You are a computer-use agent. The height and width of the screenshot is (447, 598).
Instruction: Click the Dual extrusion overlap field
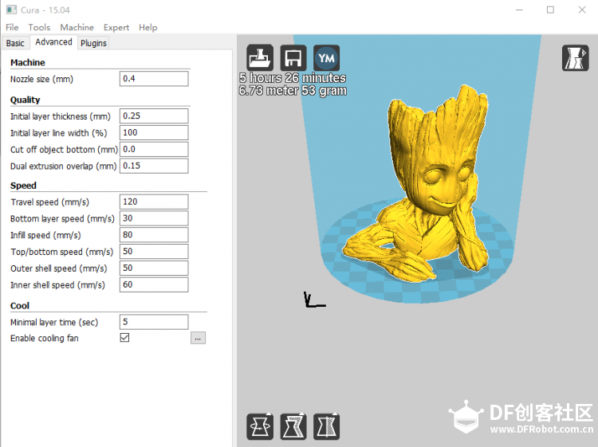[154, 166]
